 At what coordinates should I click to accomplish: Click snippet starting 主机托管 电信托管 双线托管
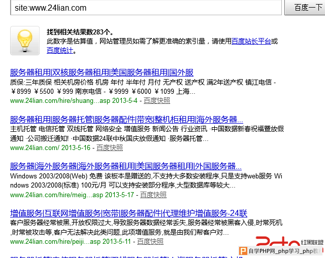click(x=147, y=133)
